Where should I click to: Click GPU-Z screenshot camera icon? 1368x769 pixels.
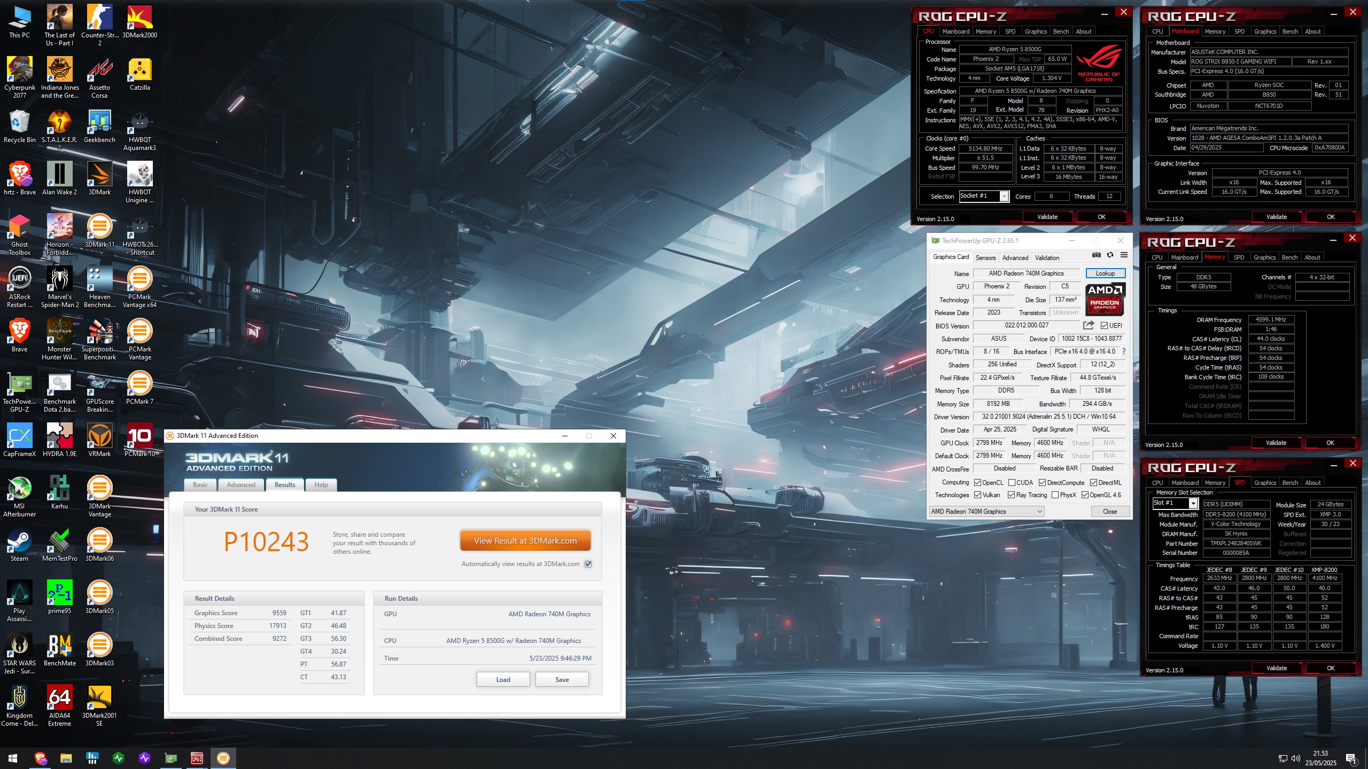1097,255
